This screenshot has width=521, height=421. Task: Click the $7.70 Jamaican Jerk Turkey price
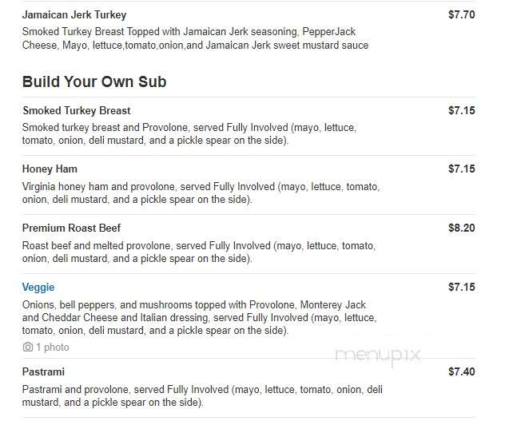coord(462,14)
